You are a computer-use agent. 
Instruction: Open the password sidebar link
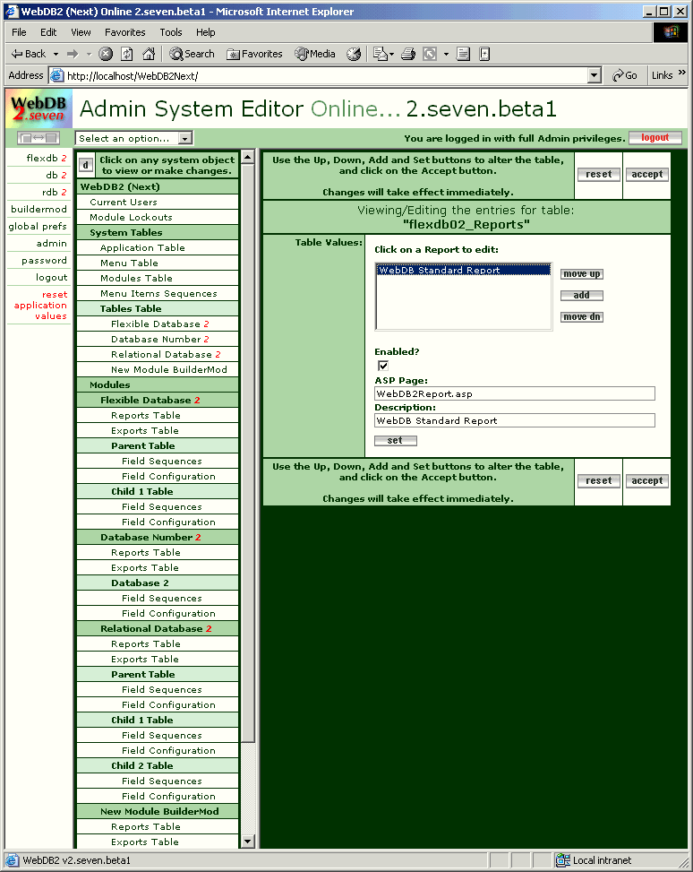point(44,260)
